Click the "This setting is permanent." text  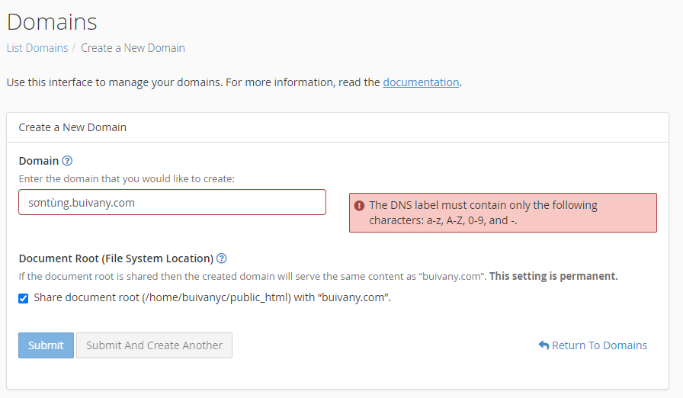pos(553,276)
